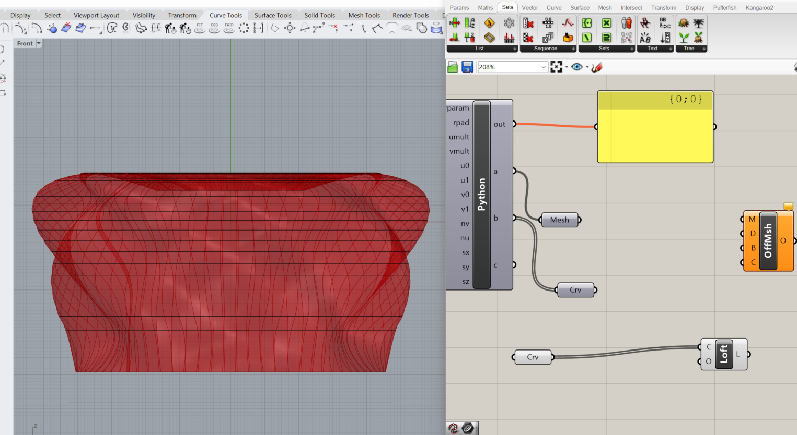
Task: Save the Grasshopper document with the floppy disk icon
Action: point(467,67)
